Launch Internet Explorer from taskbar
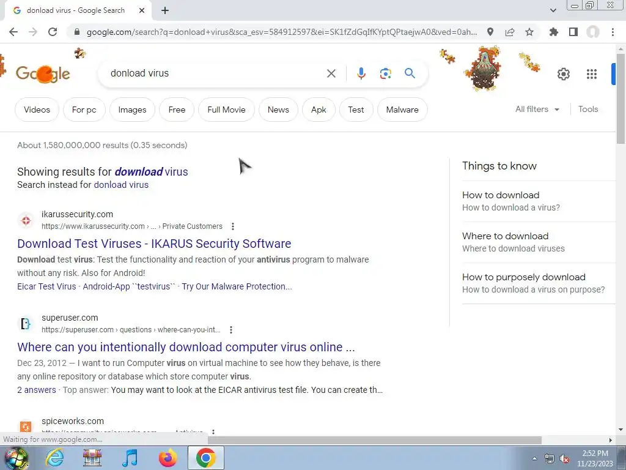Screen dimensions: 626x470 (54, 458)
